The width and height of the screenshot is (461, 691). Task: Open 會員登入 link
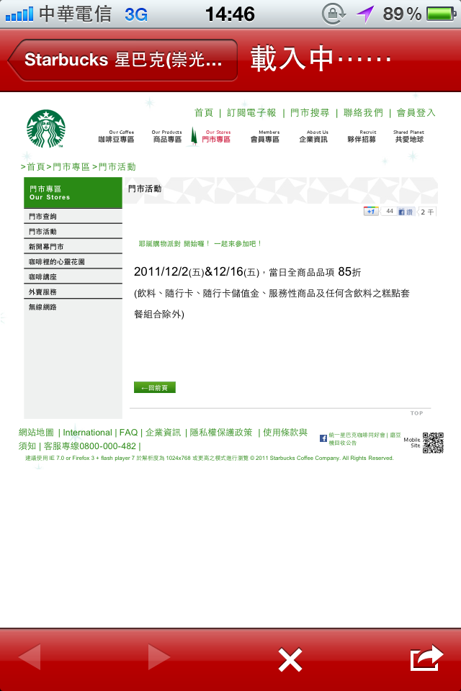point(416,113)
